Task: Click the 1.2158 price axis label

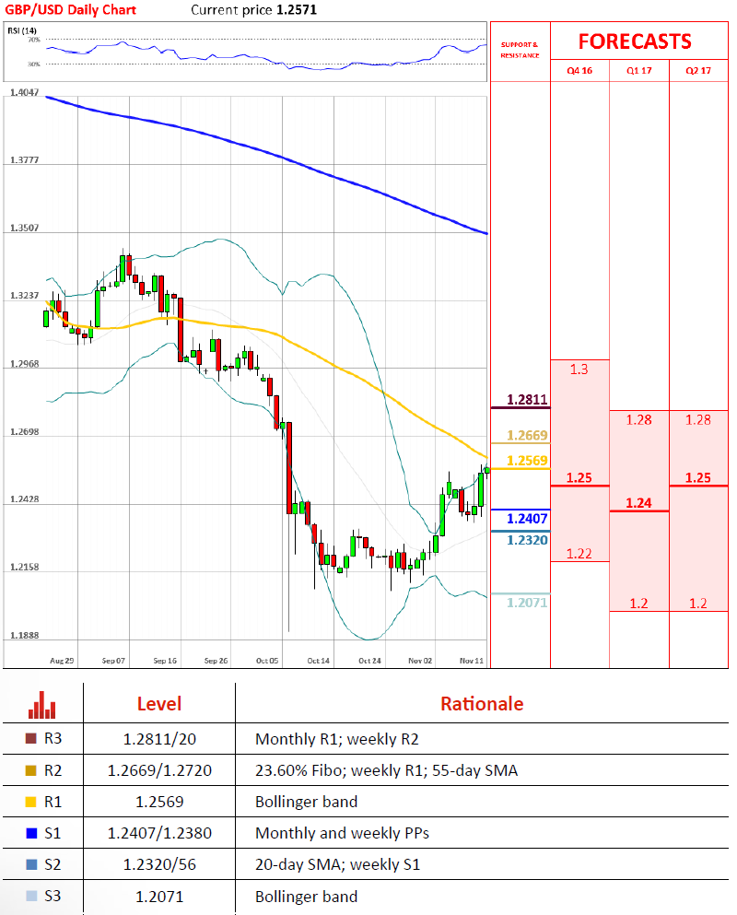Action: click(25, 568)
